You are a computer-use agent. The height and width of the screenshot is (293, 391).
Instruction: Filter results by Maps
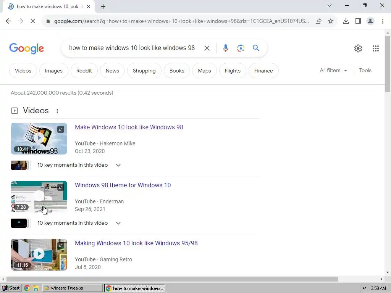coord(205,71)
